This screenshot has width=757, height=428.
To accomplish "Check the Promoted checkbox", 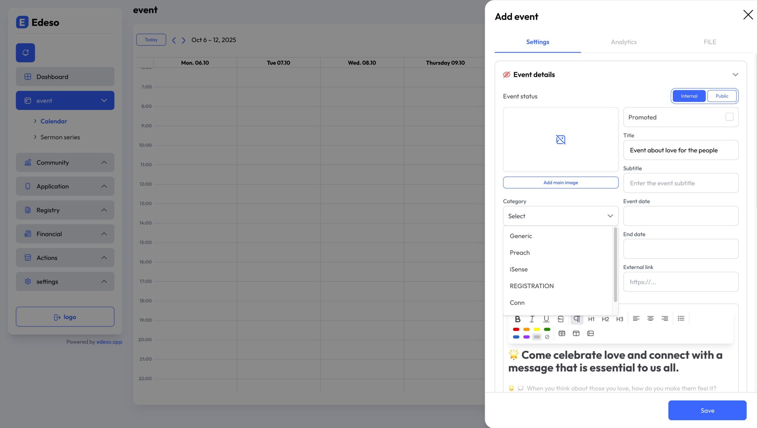I will (x=729, y=117).
